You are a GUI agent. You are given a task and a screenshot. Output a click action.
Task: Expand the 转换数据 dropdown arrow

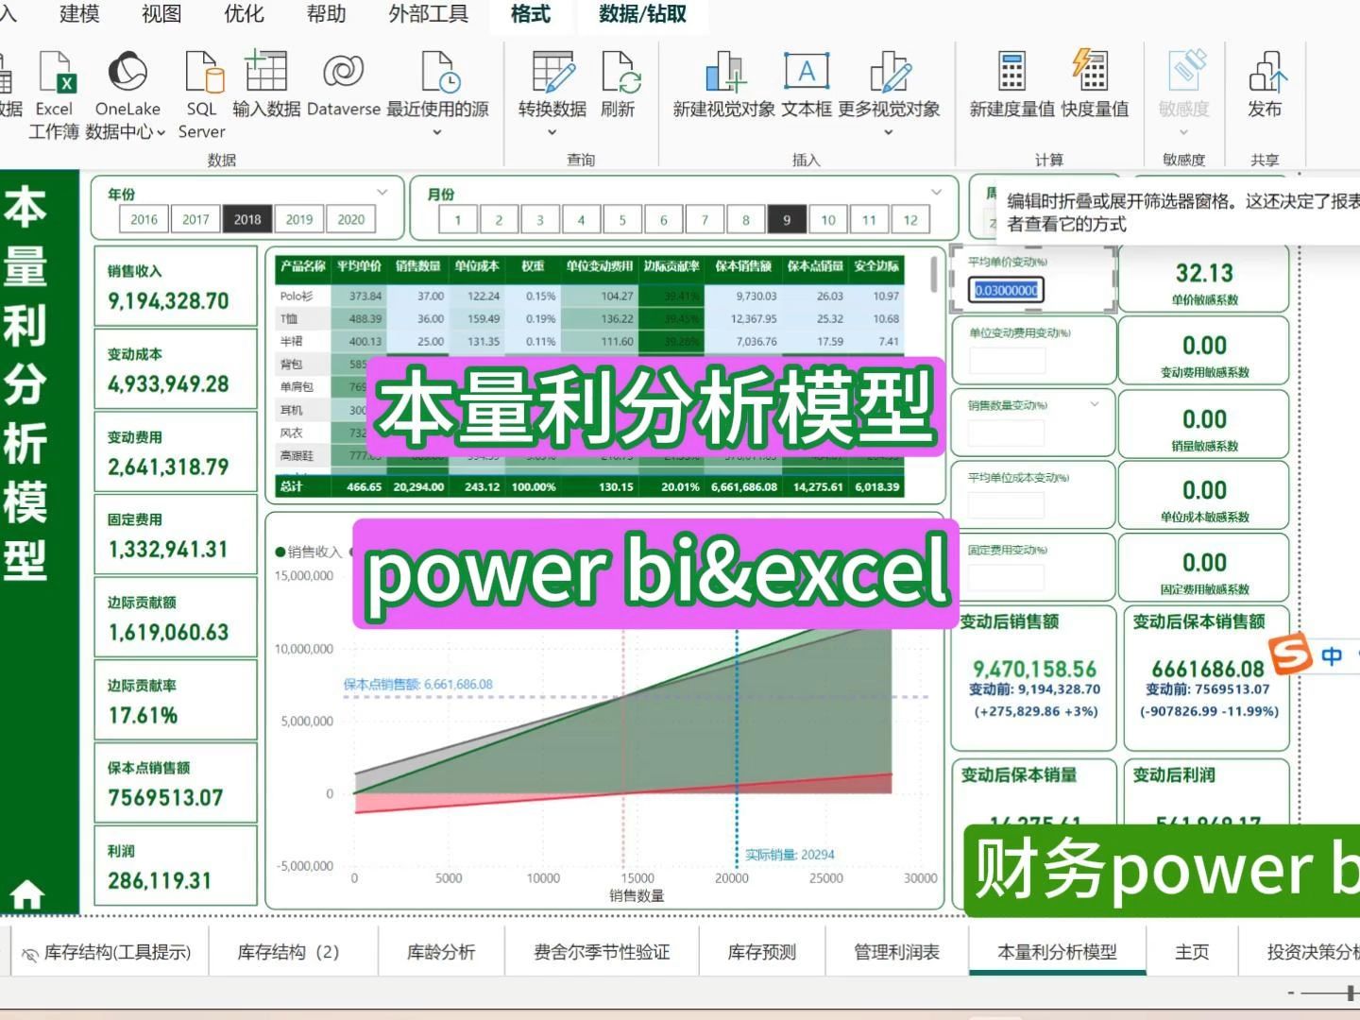click(552, 133)
